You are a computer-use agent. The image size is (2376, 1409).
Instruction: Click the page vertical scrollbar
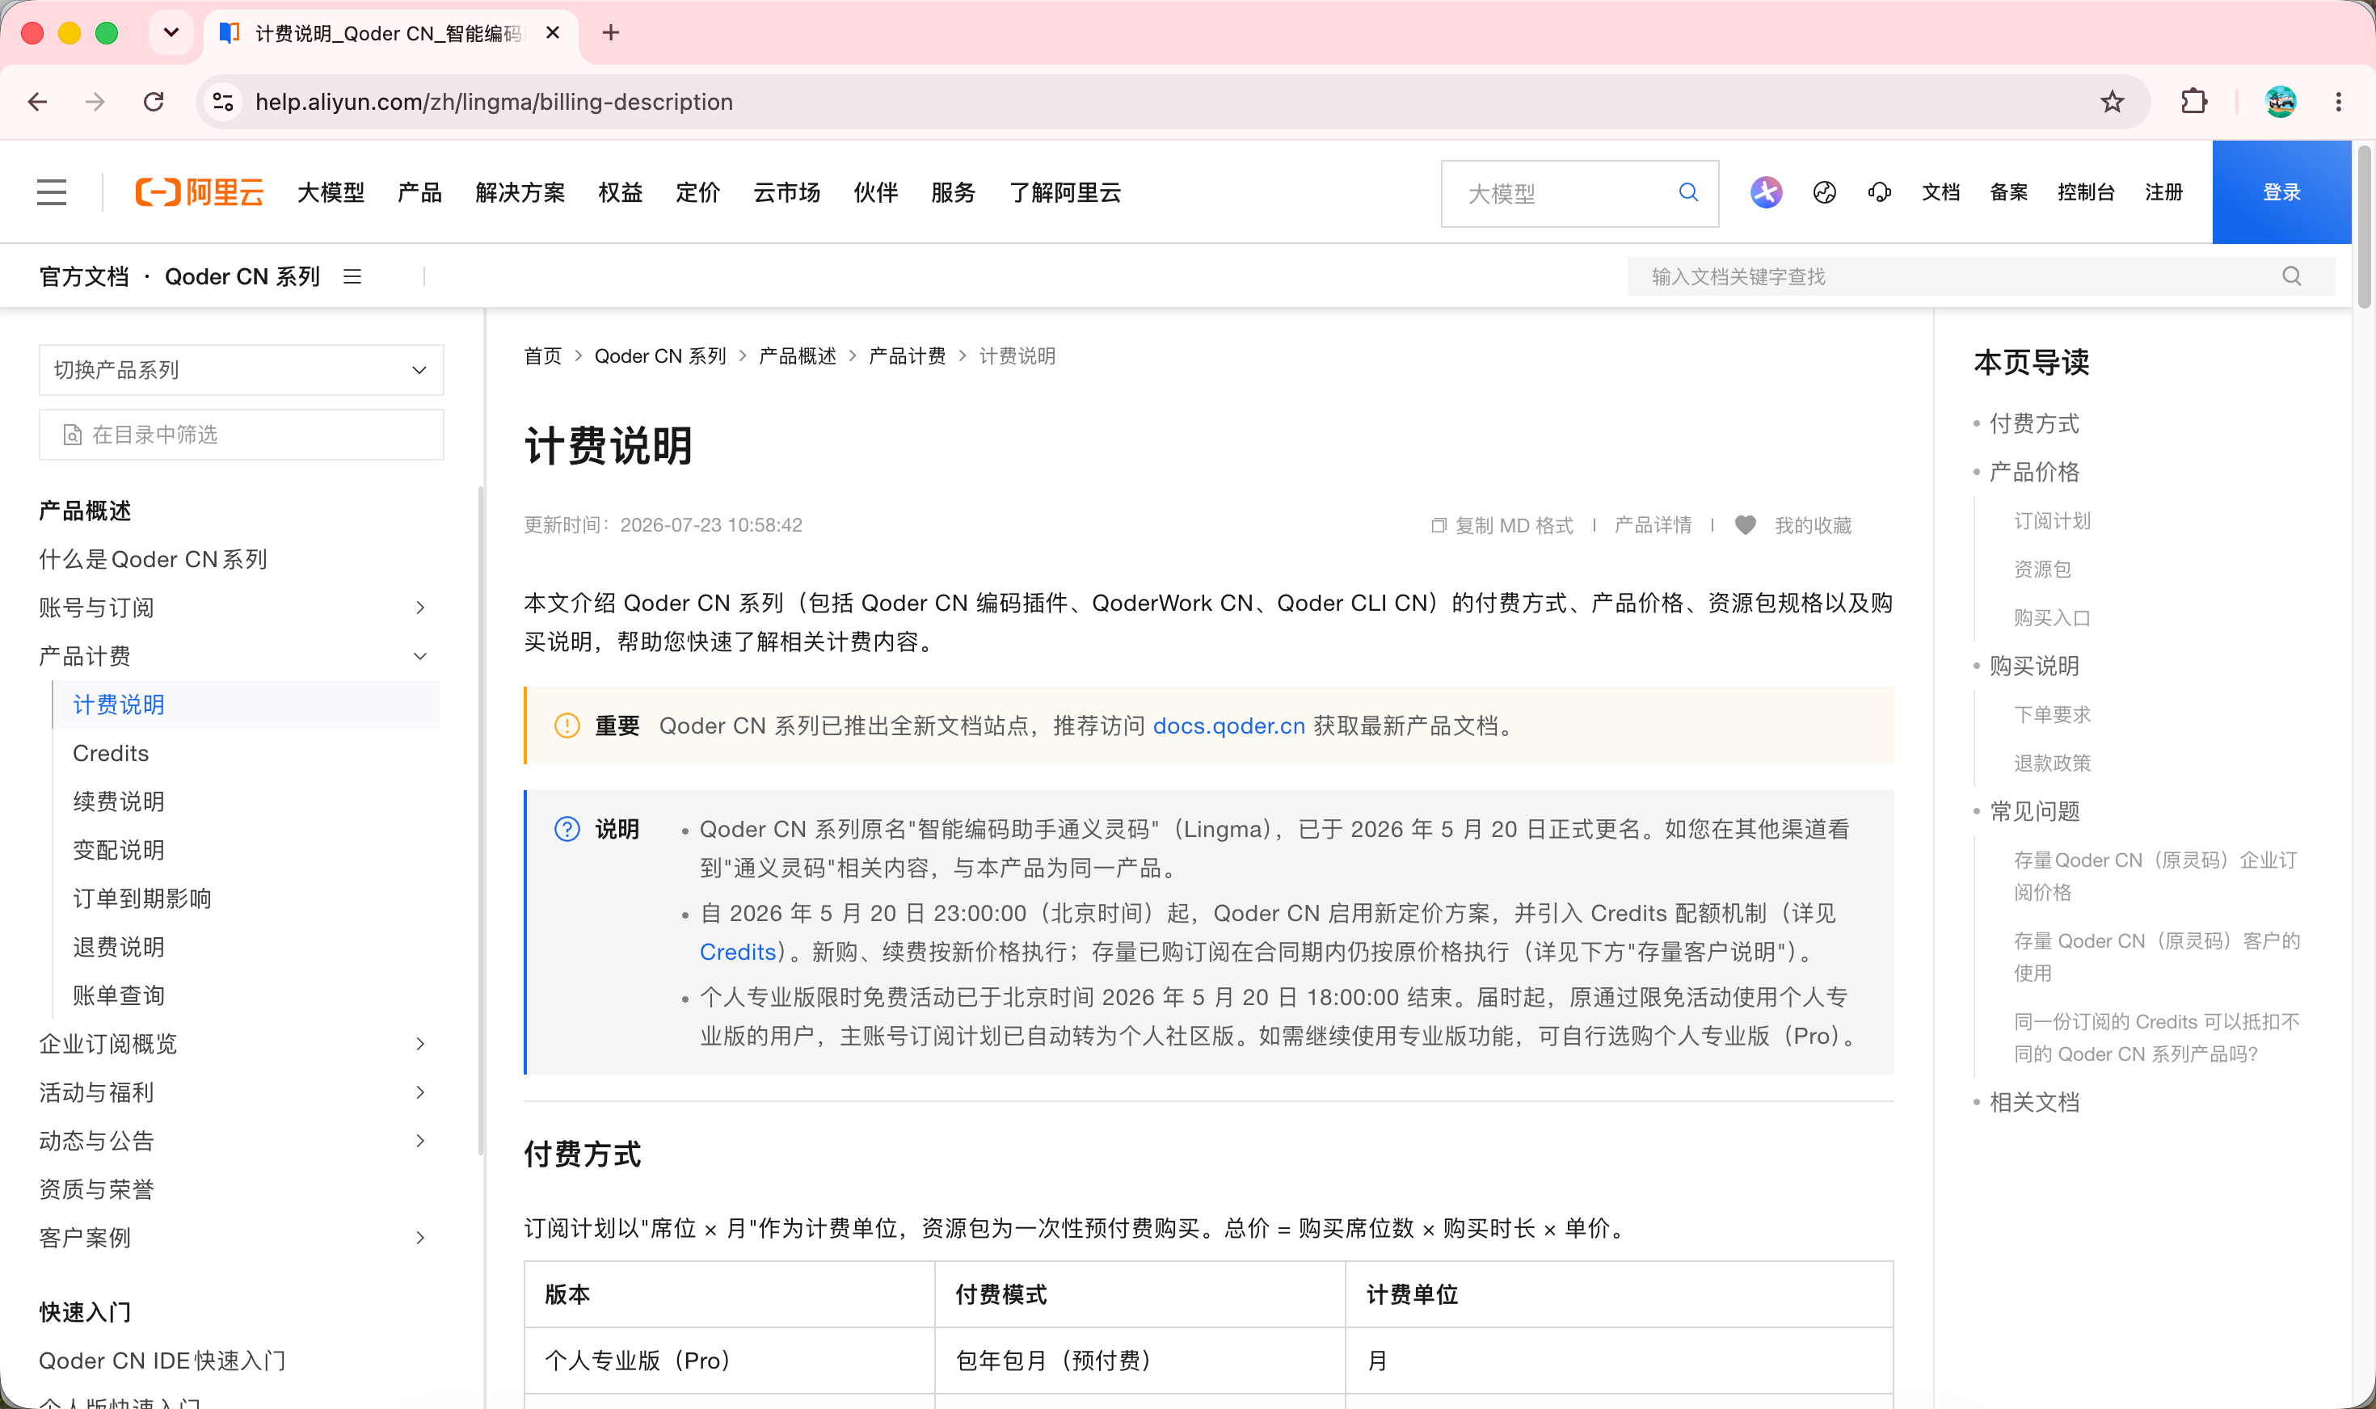tap(2363, 228)
